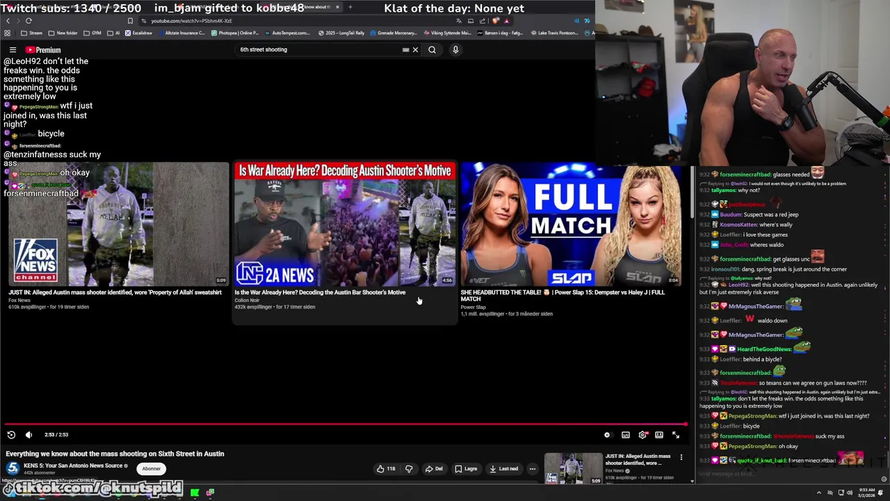Open the system tray network icon
The image size is (890, 501).
841,493
